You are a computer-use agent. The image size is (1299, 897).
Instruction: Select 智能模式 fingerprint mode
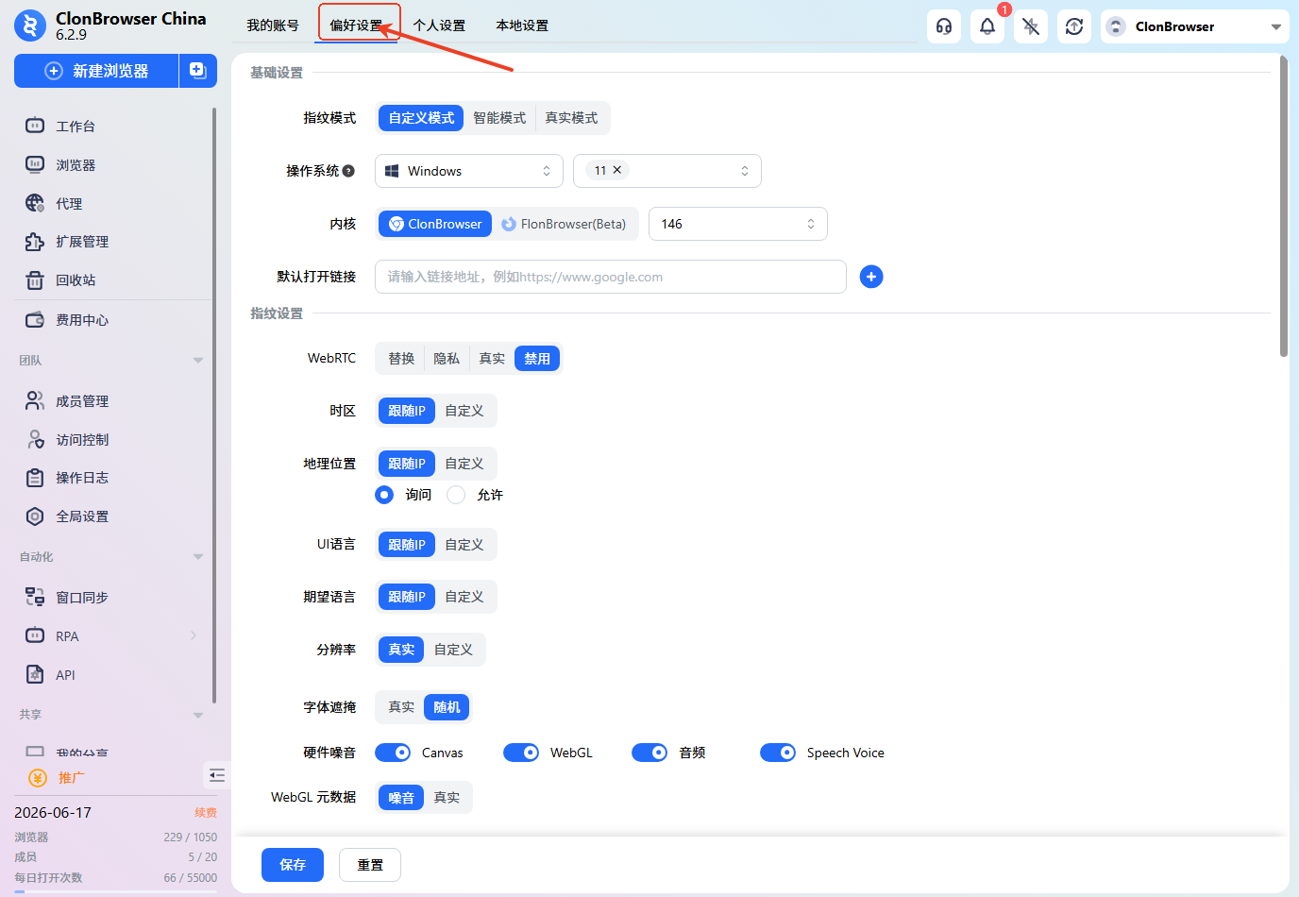(499, 118)
